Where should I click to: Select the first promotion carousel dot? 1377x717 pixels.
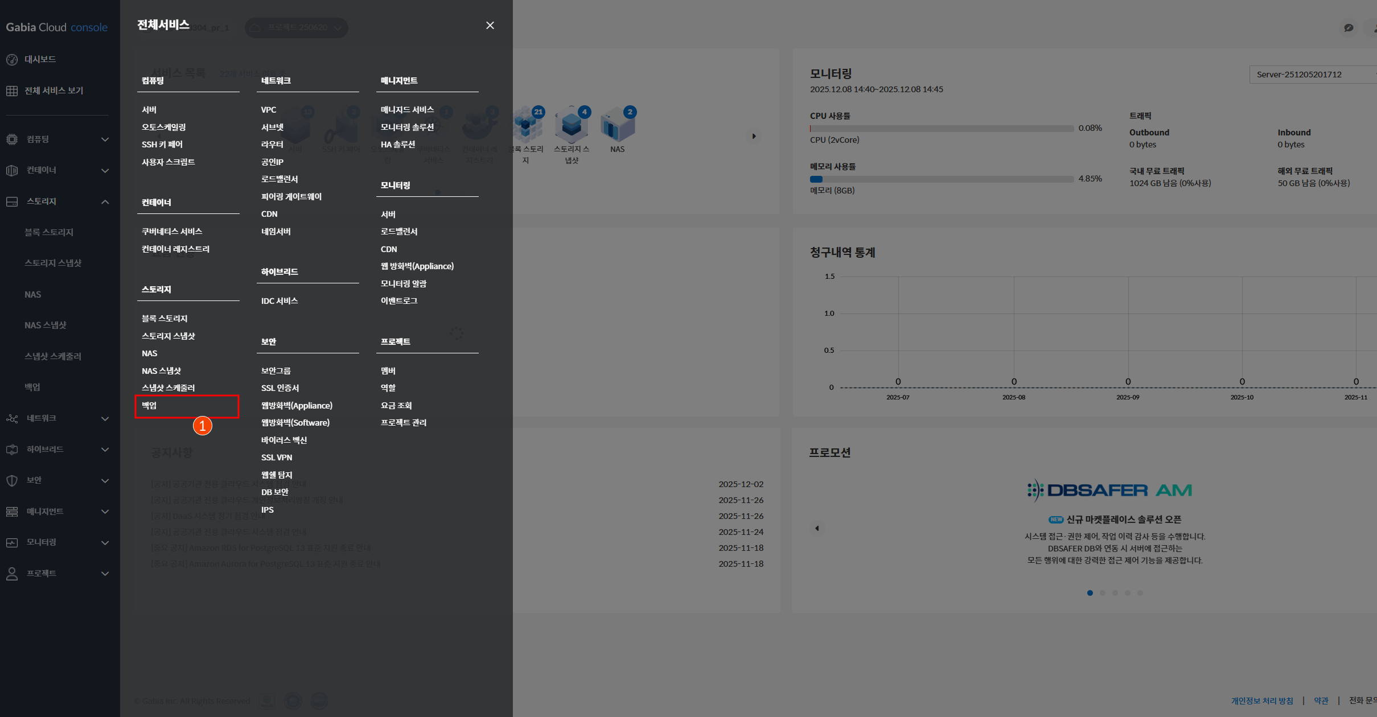(x=1090, y=593)
